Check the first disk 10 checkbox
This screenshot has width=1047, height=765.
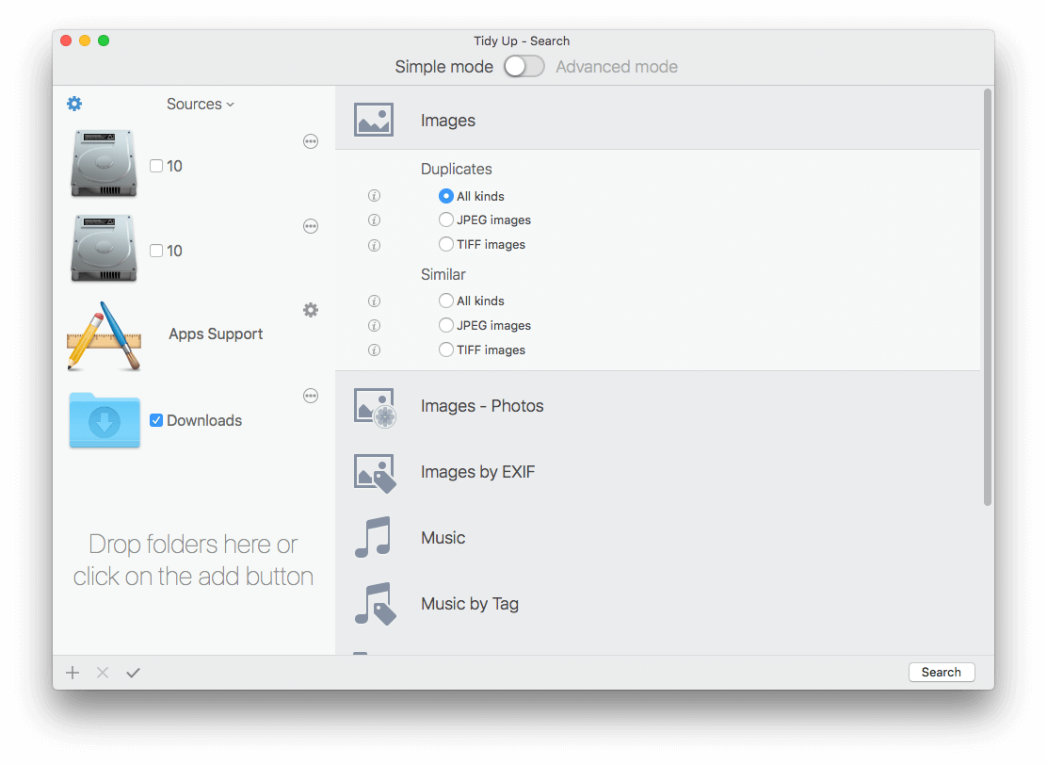(156, 166)
